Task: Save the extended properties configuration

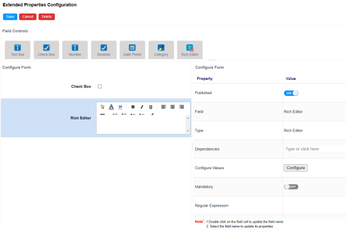Action: 10,17
